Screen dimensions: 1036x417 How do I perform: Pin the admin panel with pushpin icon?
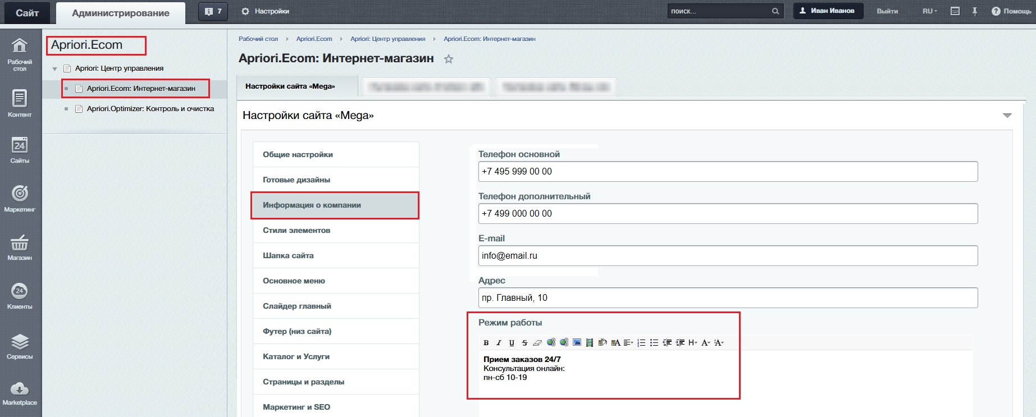pos(975,11)
